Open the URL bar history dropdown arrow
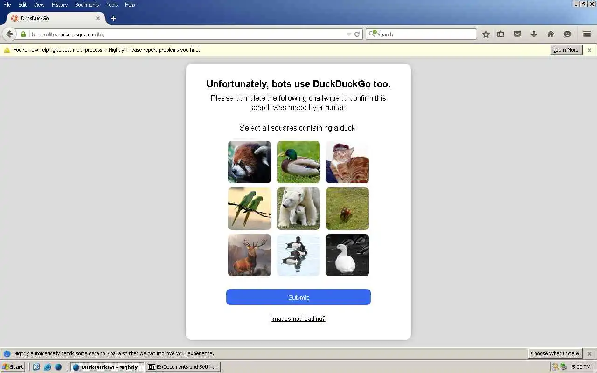 click(349, 34)
